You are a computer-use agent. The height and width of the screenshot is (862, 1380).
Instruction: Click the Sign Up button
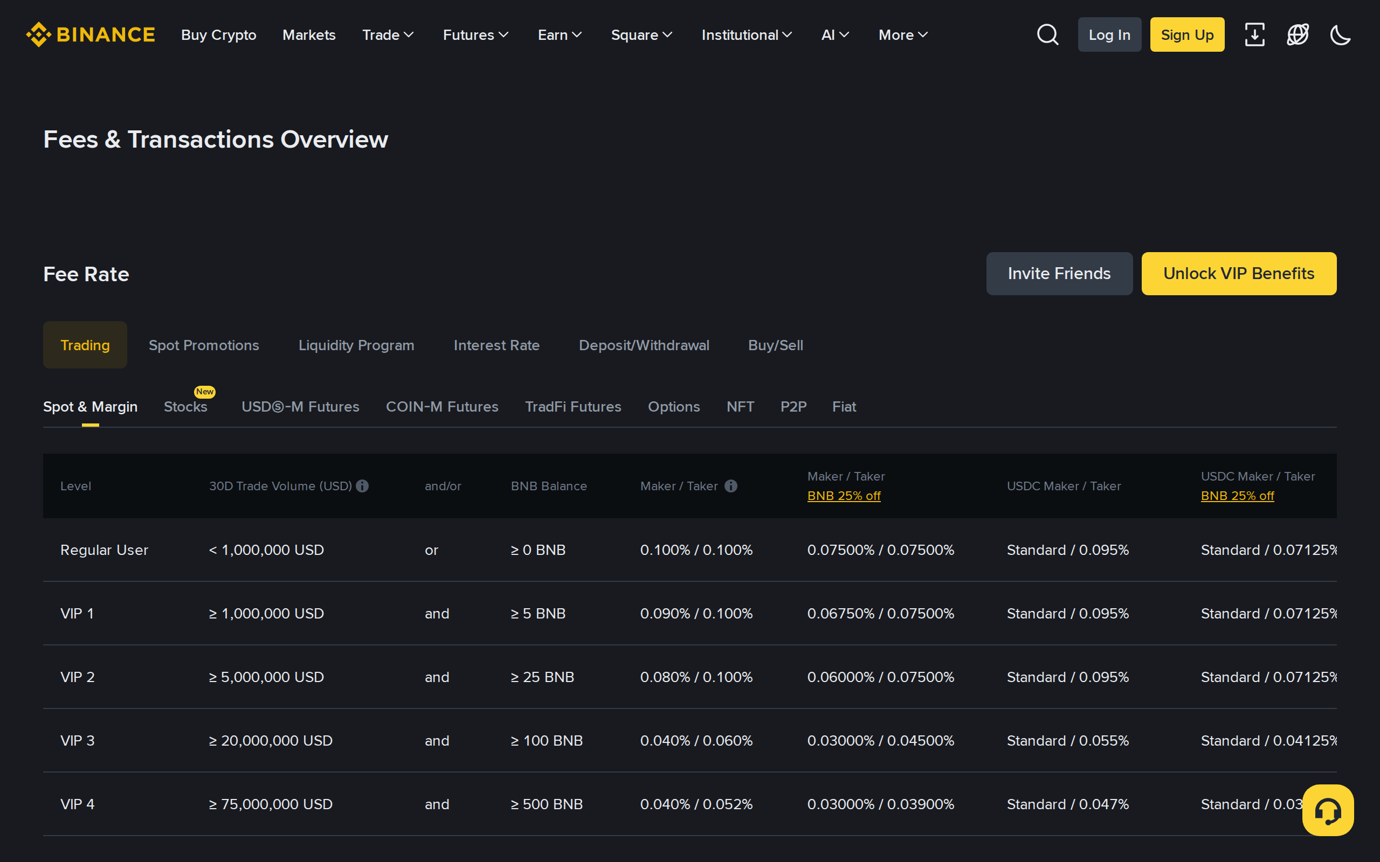[1186, 35]
